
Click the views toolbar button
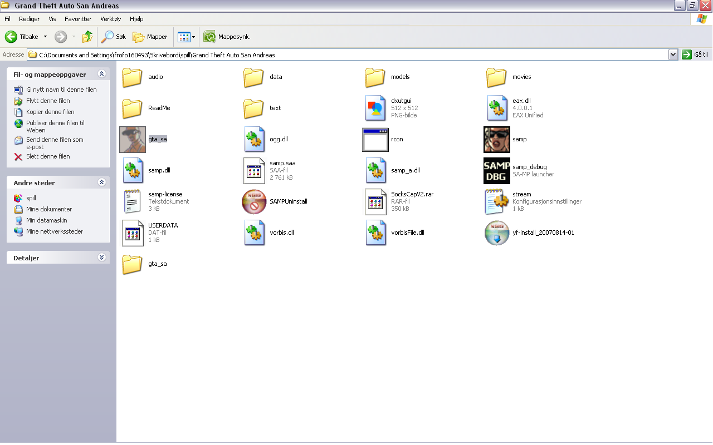(184, 37)
